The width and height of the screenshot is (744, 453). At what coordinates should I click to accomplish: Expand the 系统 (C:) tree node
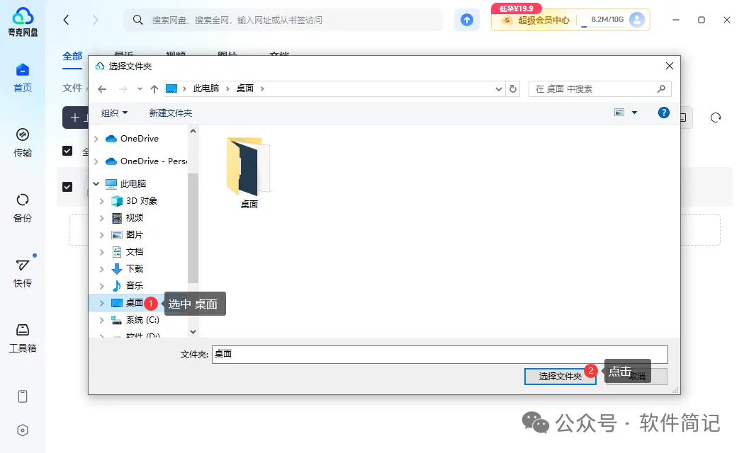[101, 321]
